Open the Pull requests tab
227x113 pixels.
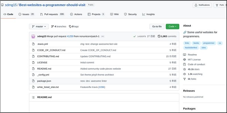pos(52,14)
